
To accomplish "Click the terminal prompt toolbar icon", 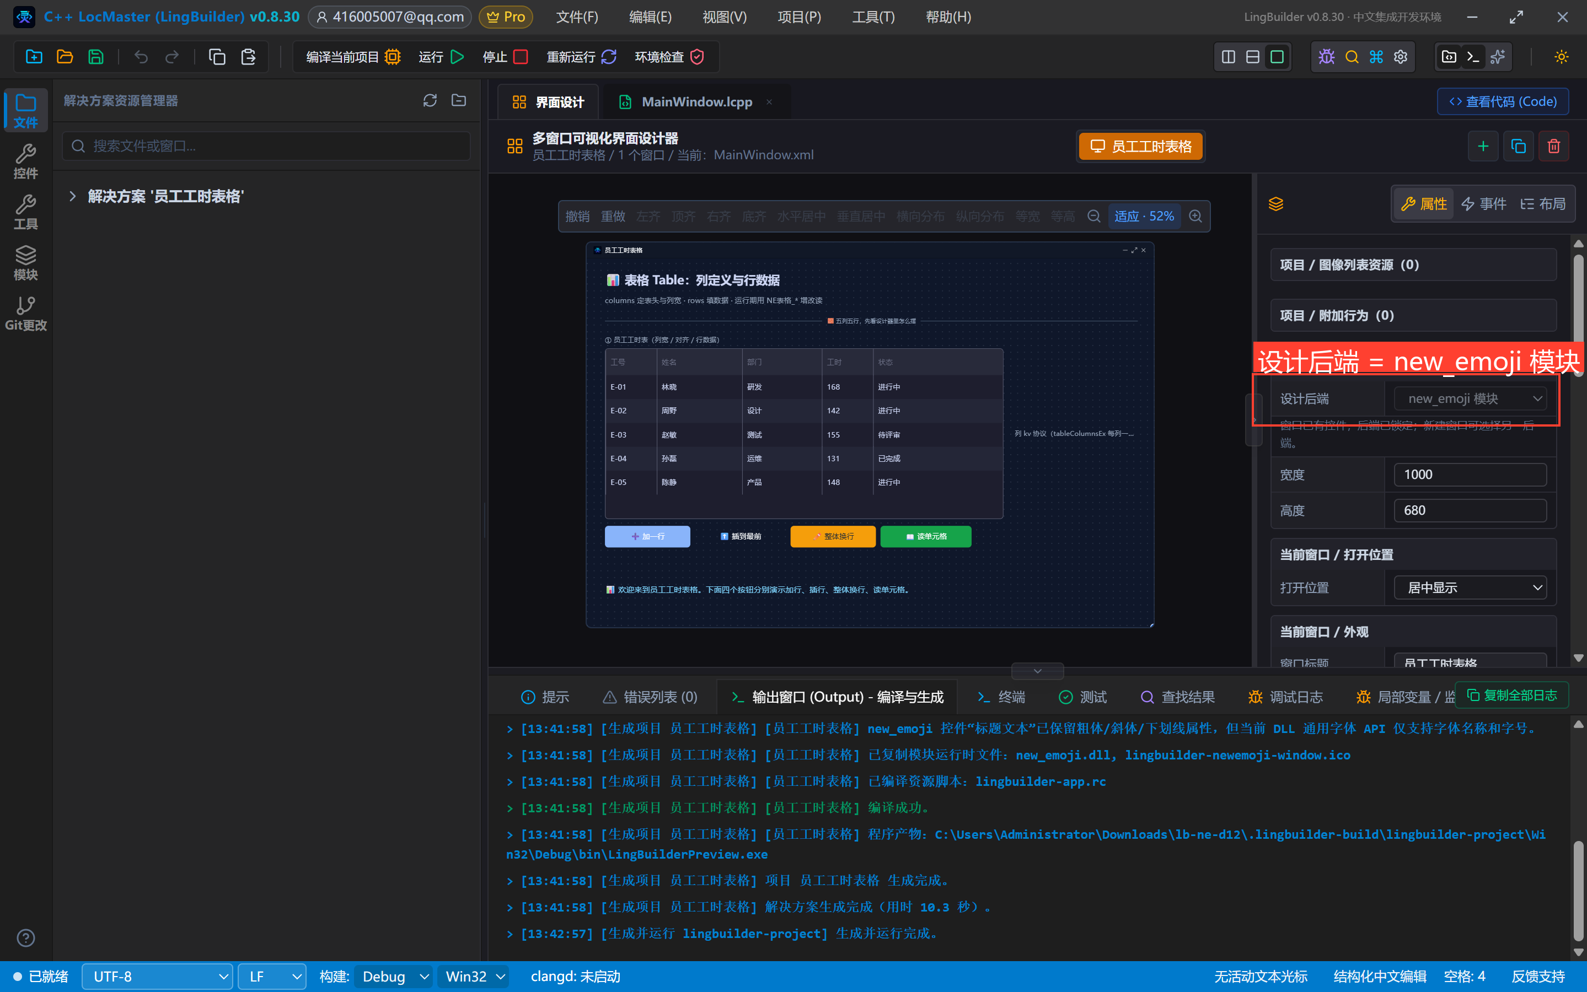I will point(1473,57).
